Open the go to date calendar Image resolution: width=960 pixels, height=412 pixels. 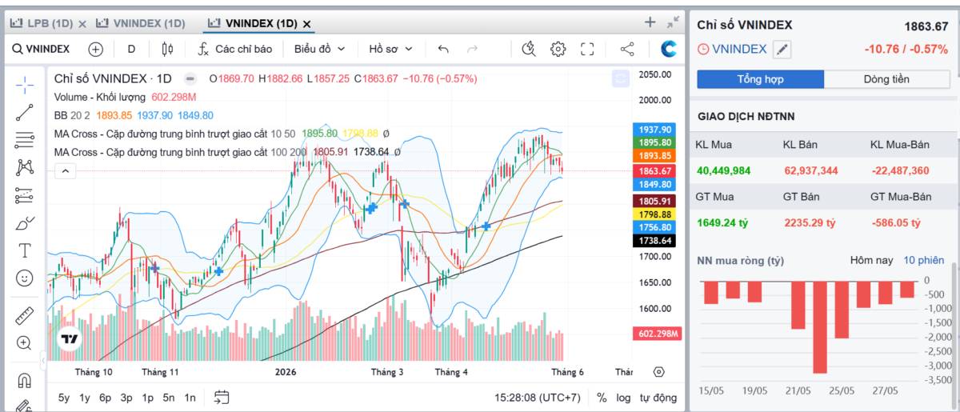tap(222, 397)
